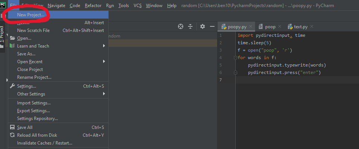359x149 pixels.
Task: Select Reload All from Disk entry
Action: coord(58,135)
